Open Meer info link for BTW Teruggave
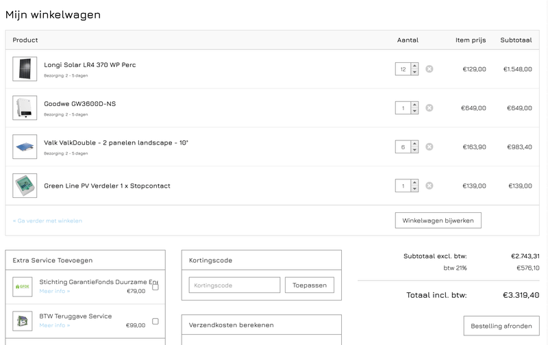The height and width of the screenshot is (345, 548). pos(55,325)
